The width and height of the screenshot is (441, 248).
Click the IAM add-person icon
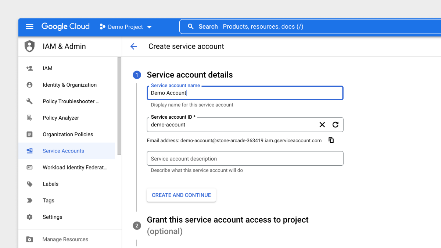click(x=29, y=68)
